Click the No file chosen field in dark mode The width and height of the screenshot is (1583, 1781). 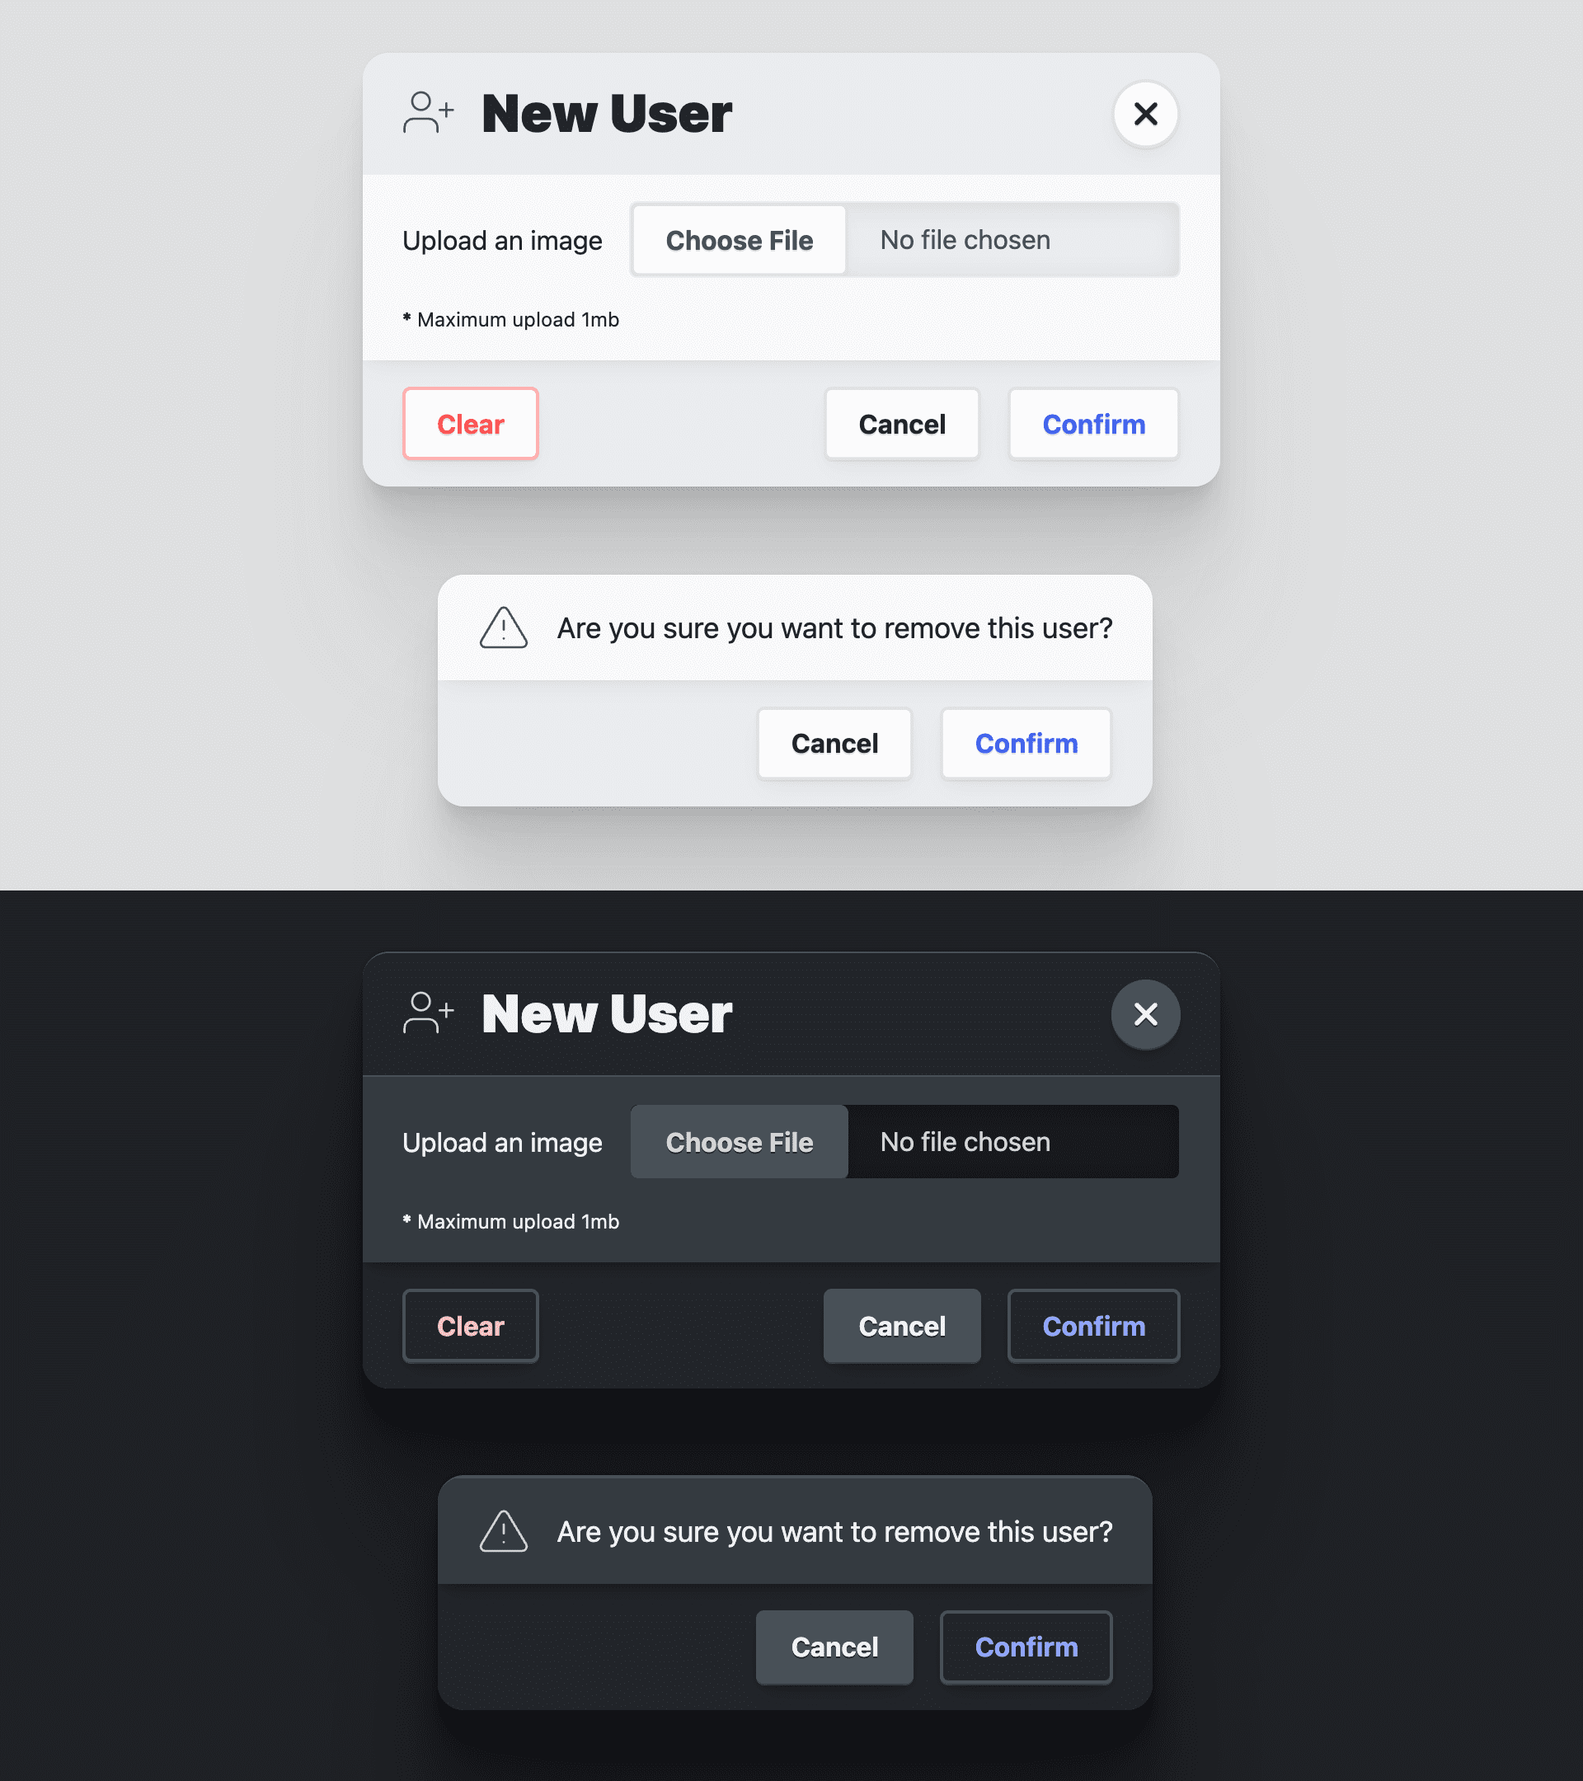[1012, 1141]
